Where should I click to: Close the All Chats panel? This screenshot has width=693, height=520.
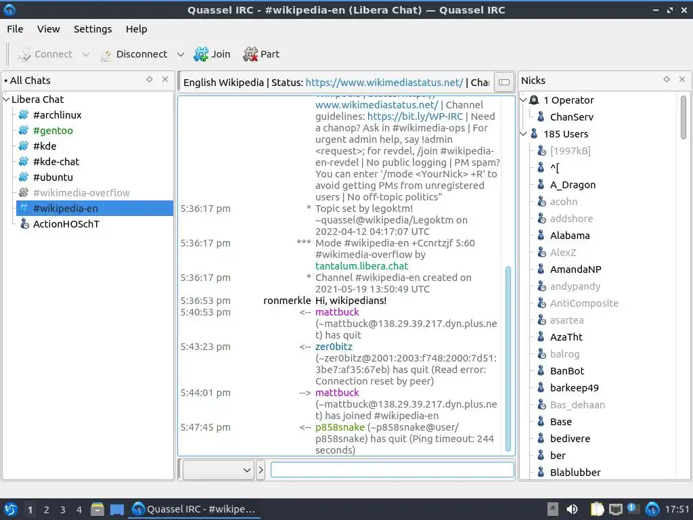pyautogui.click(x=165, y=80)
